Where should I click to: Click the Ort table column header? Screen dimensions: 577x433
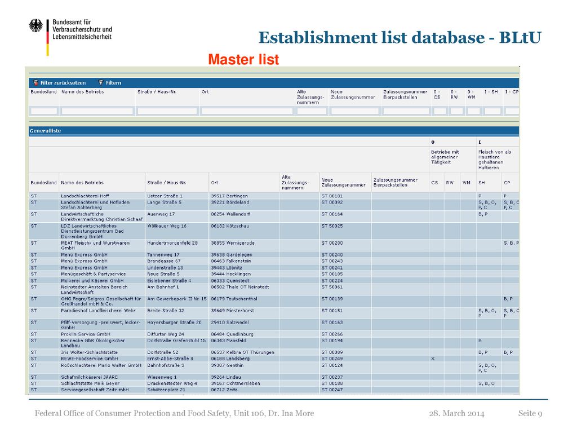215,183
